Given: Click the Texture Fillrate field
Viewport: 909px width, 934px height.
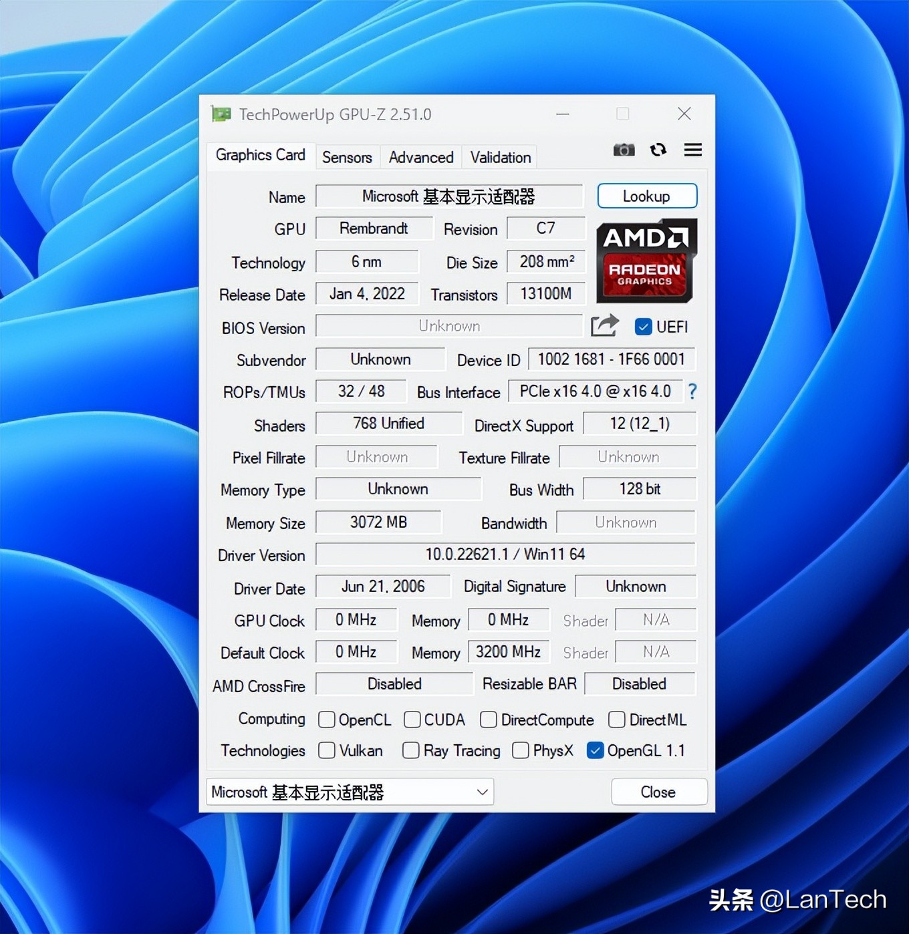Looking at the screenshot, I should coord(628,457).
